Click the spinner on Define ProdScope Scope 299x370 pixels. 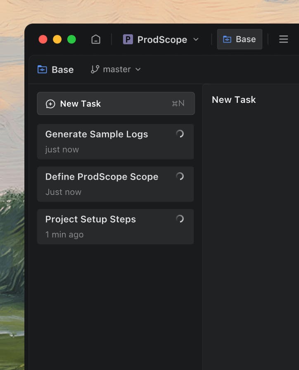(x=180, y=176)
